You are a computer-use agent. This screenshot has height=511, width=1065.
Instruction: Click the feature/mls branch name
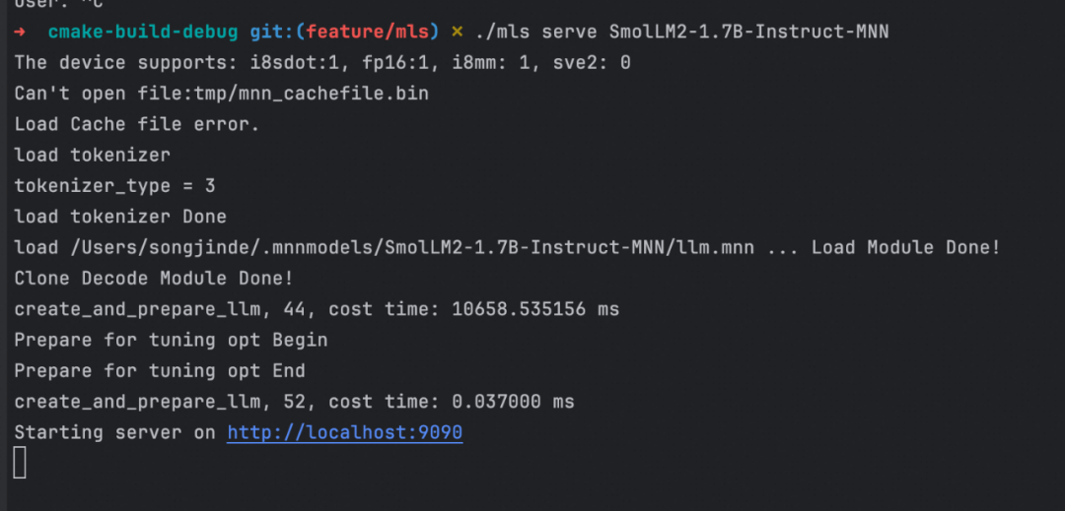tap(370, 32)
